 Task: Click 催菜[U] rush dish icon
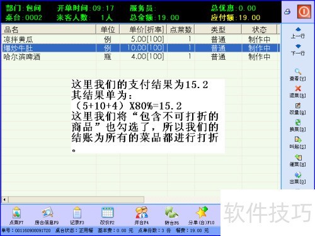[x=298, y=160]
